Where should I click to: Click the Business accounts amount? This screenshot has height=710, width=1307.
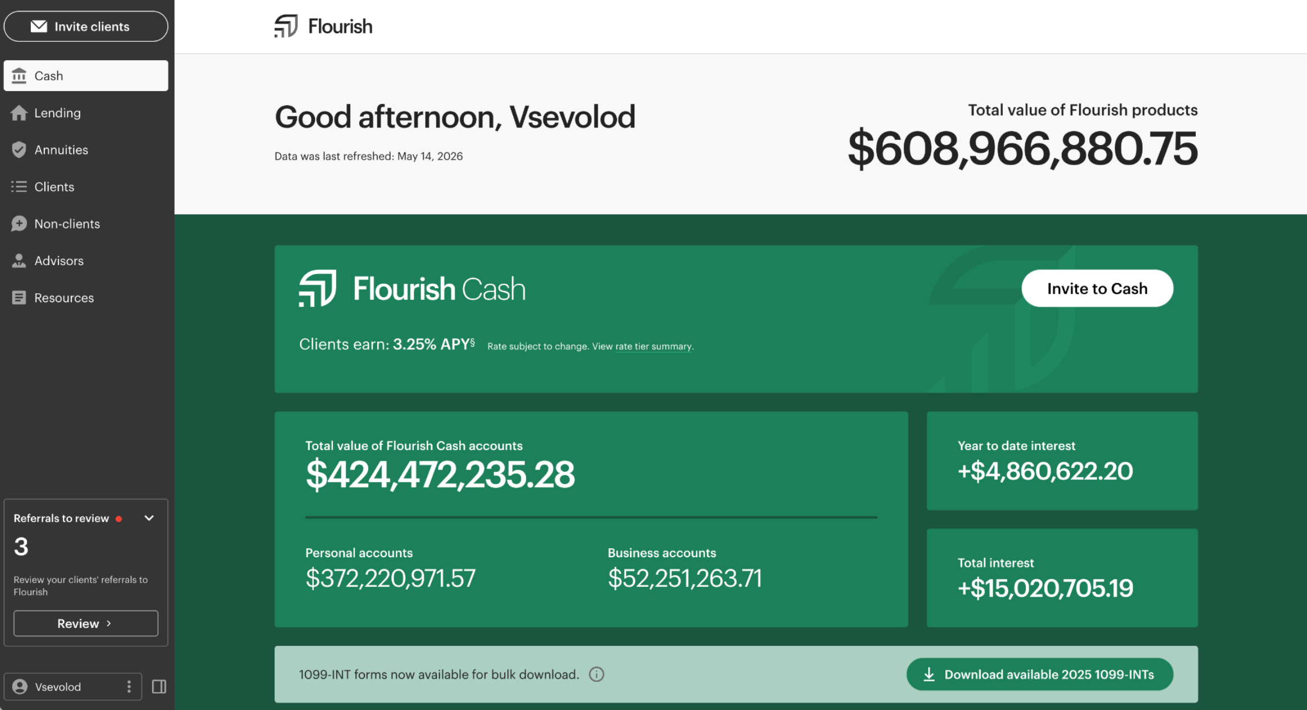point(685,578)
